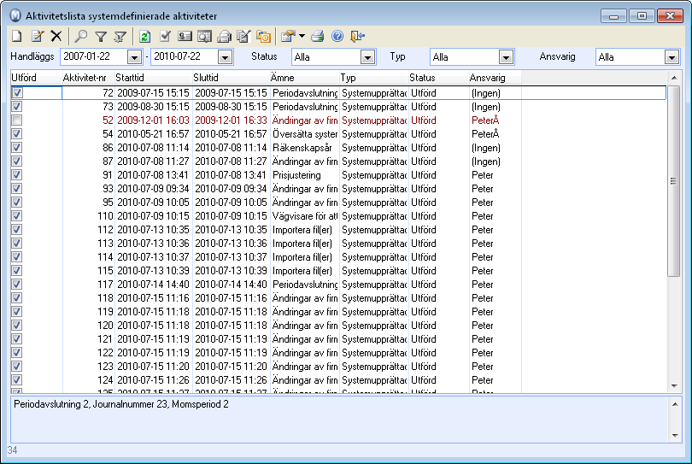Click '(Ingen)' in the activity 87 row
The height and width of the screenshot is (464, 692).
click(x=486, y=162)
